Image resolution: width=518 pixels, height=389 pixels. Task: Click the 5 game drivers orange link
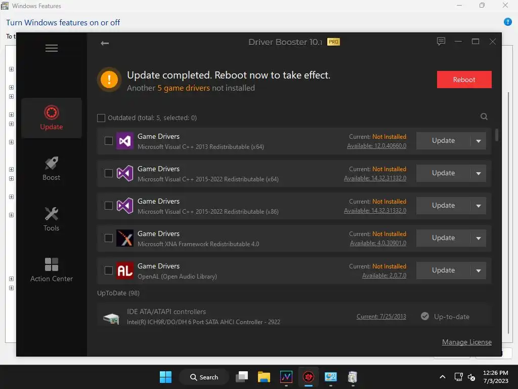183,88
